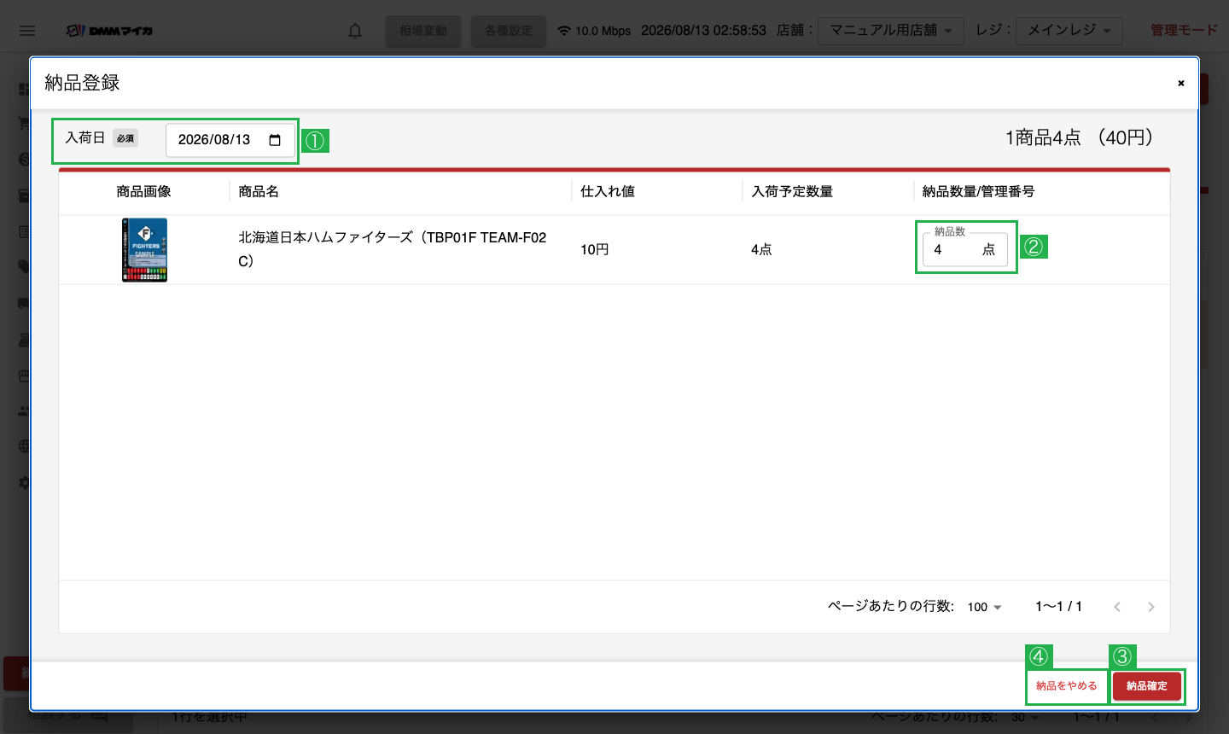The height and width of the screenshot is (734, 1229).
Task: Expand the レジ メインレジ dropdown
Action: pyautogui.click(x=1069, y=31)
